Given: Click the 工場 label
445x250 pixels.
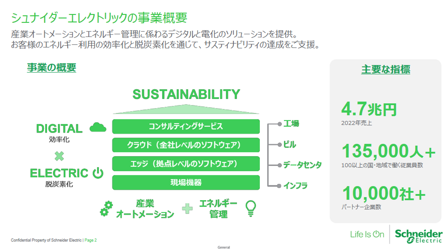Looking at the screenshot, I should point(291,124).
